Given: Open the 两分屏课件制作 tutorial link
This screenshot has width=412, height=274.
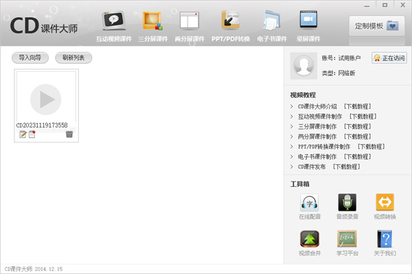Looking at the screenshot, I should pos(317,136).
